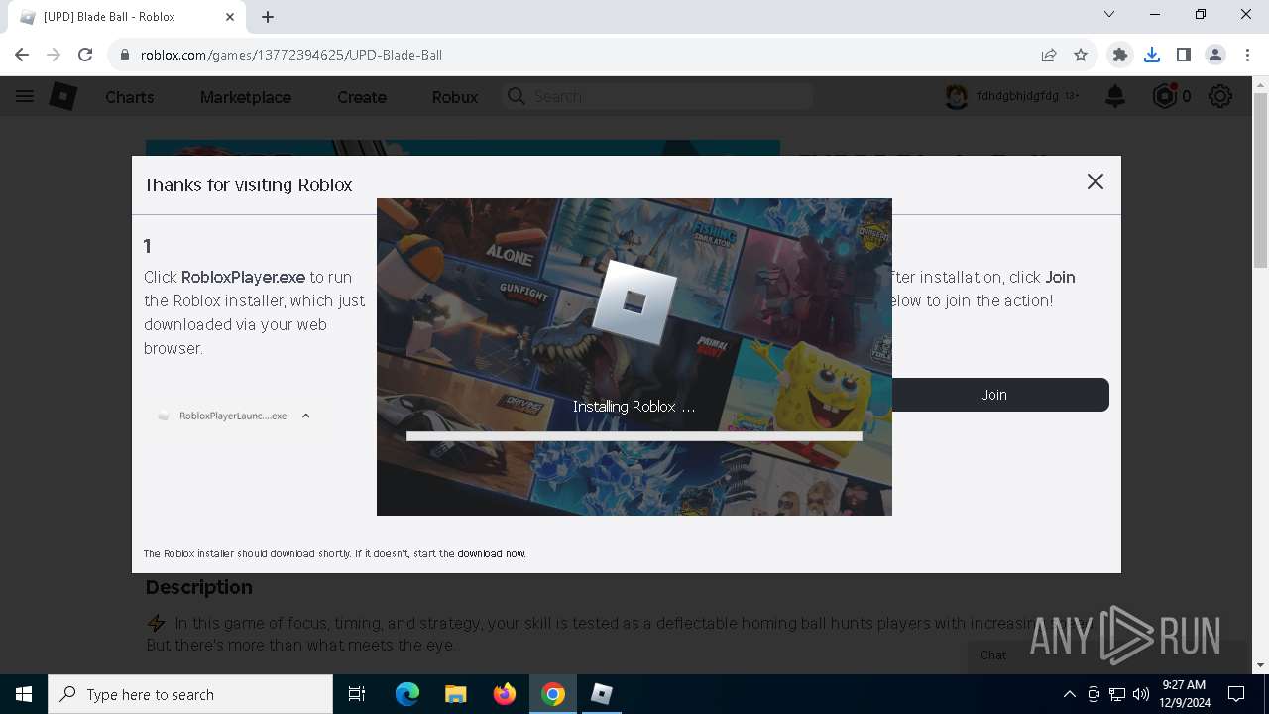Open Roblox settings gear

pyautogui.click(x=1220, y=96)
